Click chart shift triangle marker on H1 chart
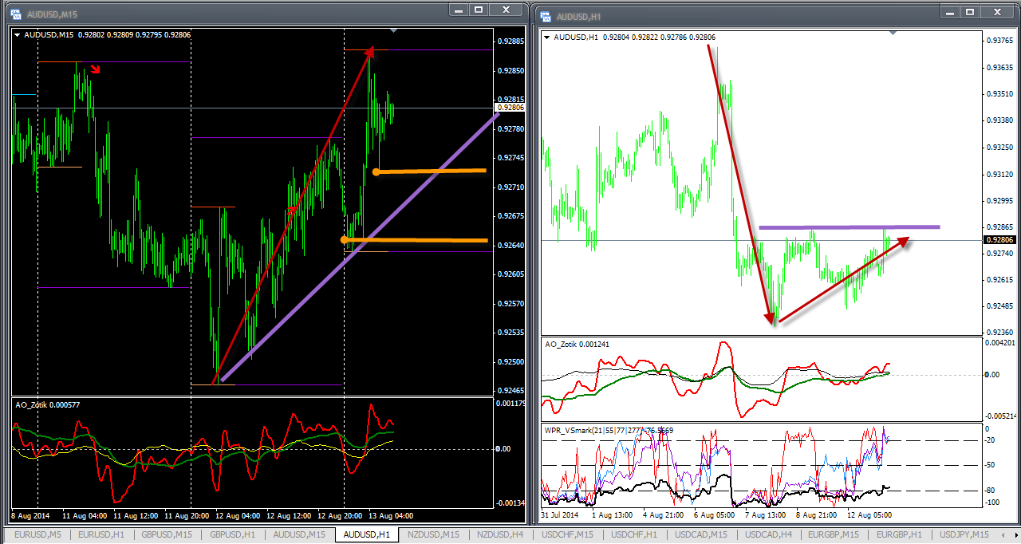Image resolution: width=1021 pixels, height=544 pixels. coord(893,33)
